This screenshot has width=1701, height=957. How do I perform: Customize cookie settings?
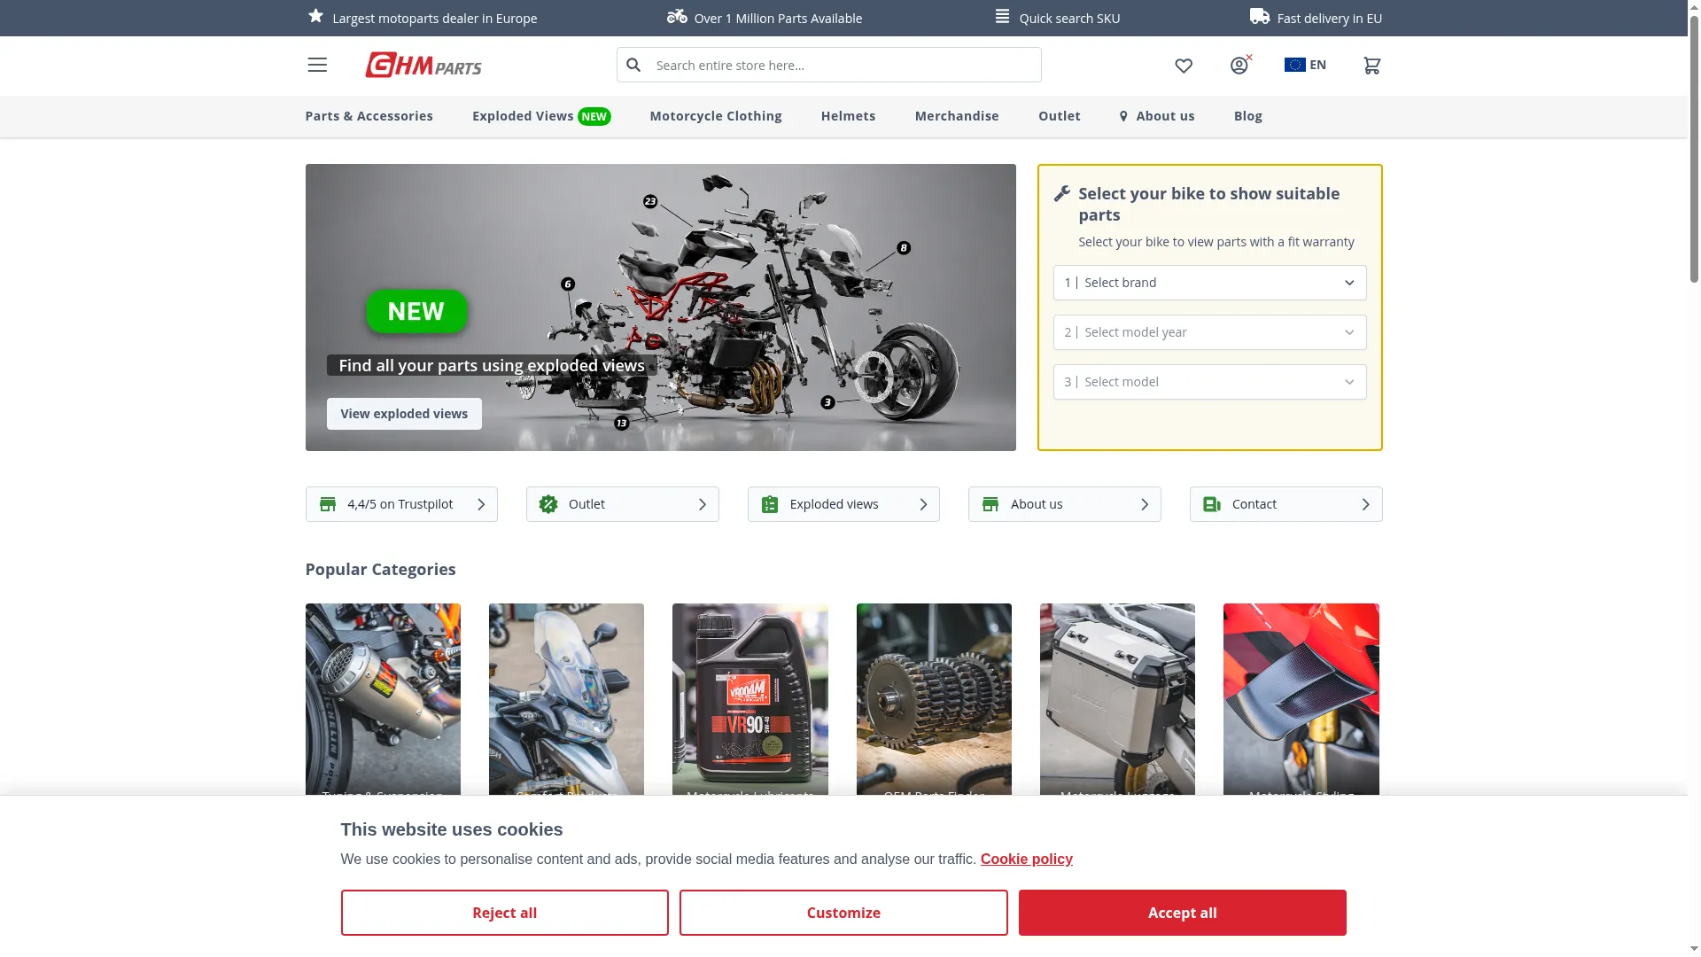[843, 913]
